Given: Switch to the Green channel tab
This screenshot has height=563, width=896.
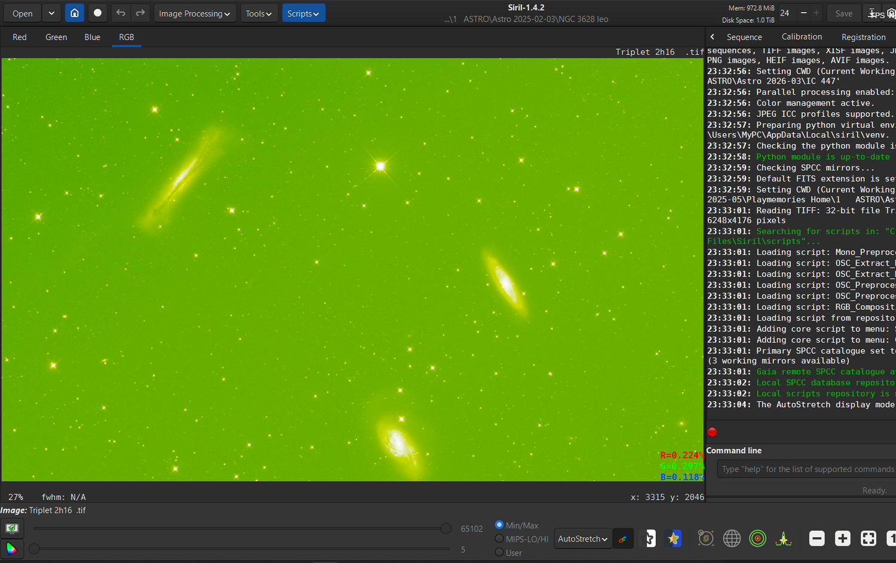Looking at the screenshot, I should click(x=56, y=37).
